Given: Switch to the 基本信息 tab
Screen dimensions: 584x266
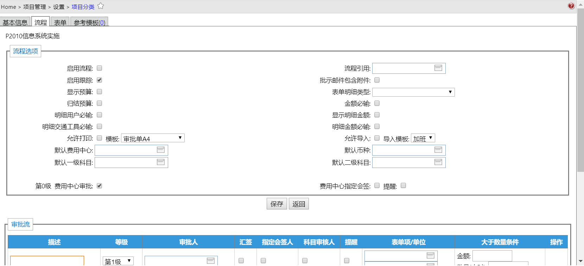Looking at the screenshot, I should pos(15,22).
